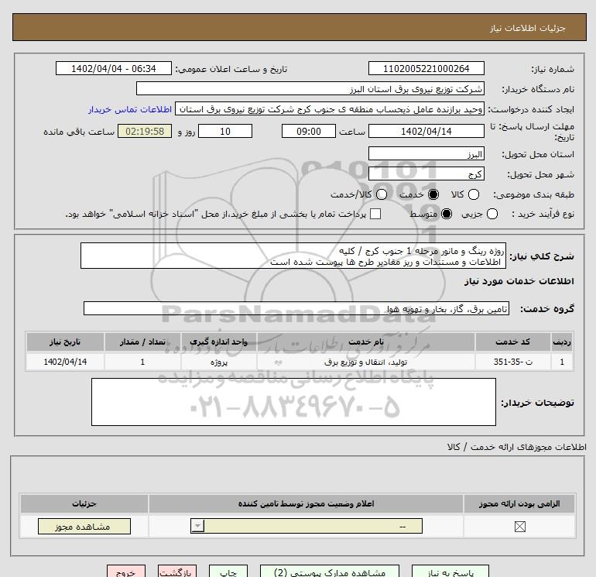Click ردیف column header
596x577 pixels.
coord(562,342)
